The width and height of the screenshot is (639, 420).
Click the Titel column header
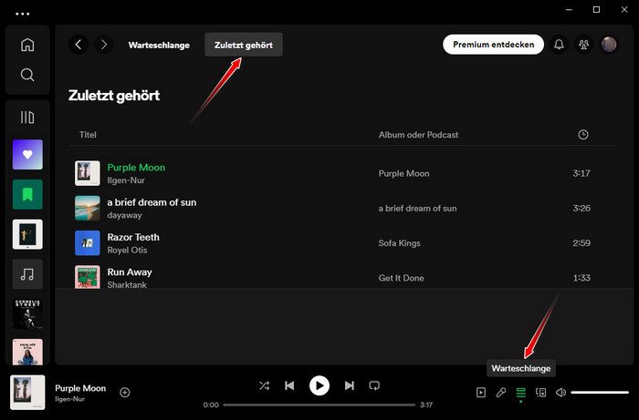click(88, 135)
